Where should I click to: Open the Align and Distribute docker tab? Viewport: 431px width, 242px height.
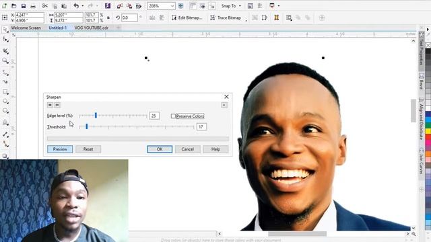click(422, 119)
